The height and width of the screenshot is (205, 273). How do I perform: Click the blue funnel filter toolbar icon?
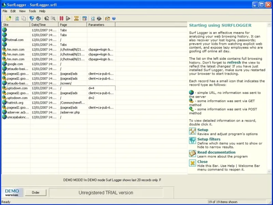pos(32,18)
